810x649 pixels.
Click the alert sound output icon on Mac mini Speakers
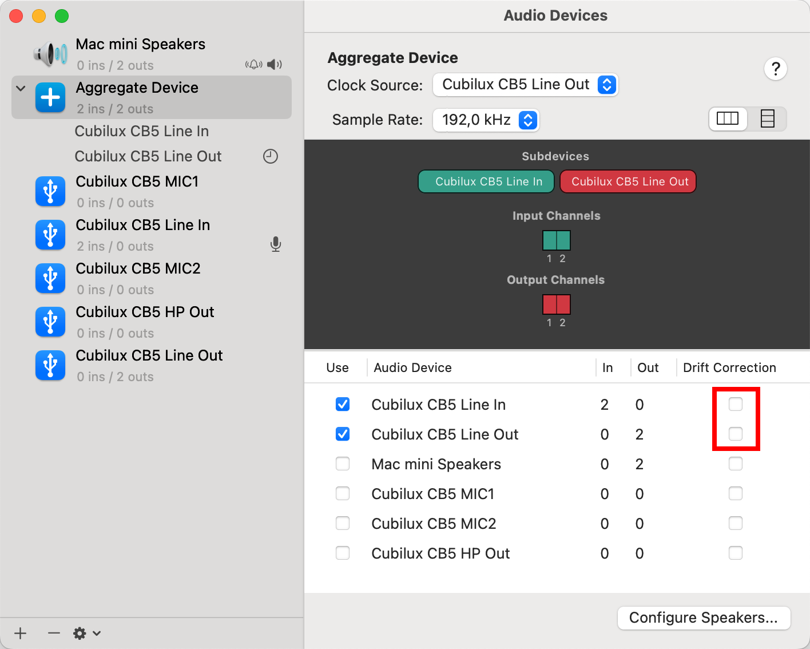(254, 64)
